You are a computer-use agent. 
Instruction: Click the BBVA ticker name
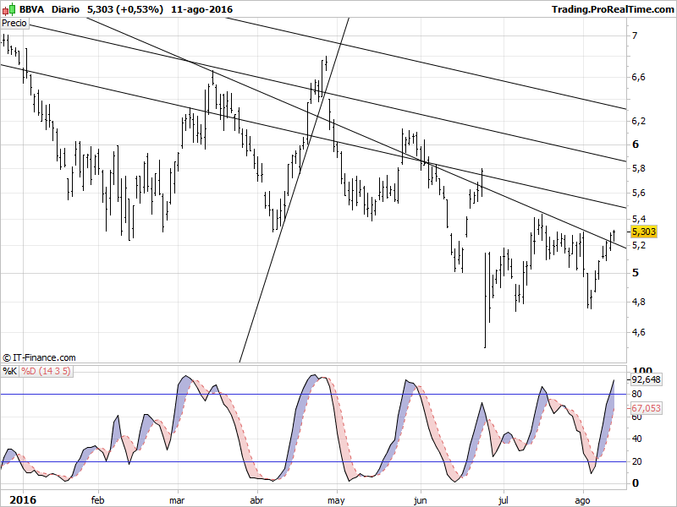click(x=33, y=9)
